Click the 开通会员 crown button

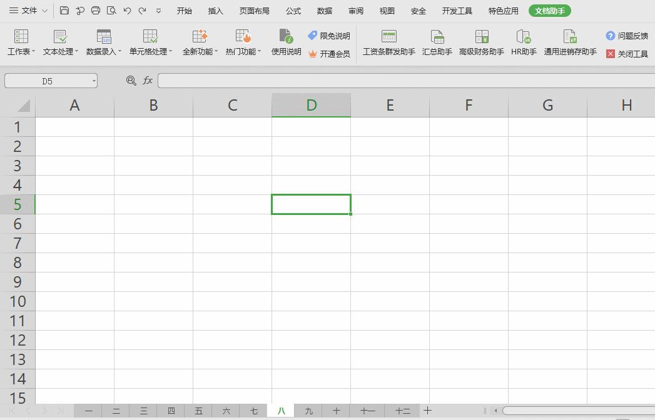[329, 54]
